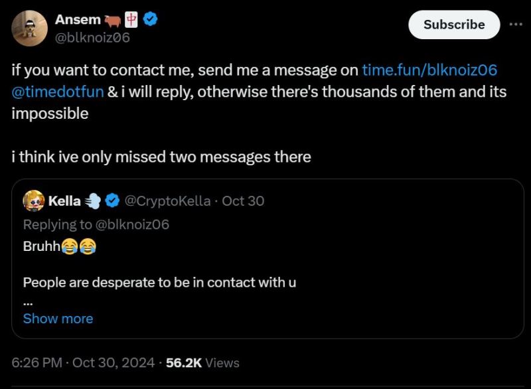Screen dimensions: 531x389
Task: Click the @blknoiz06 handle under Ansem
Action: click(x=92, y=38)
